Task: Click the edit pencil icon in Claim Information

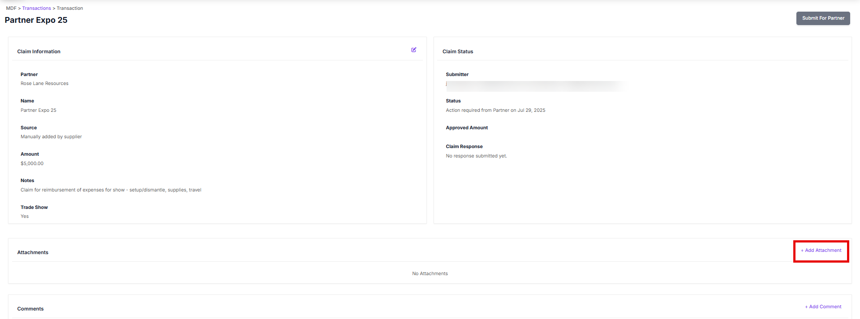Action: 414,50
